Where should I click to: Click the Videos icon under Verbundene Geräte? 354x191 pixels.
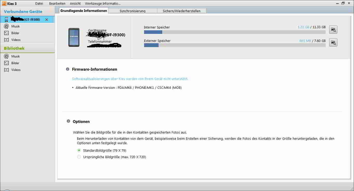pos(6,40)
